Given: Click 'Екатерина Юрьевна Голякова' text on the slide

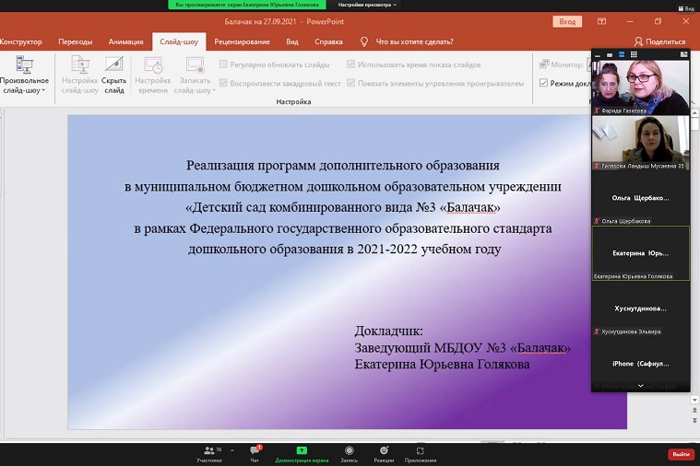Looking at the screenshot, I should (442, 365).
